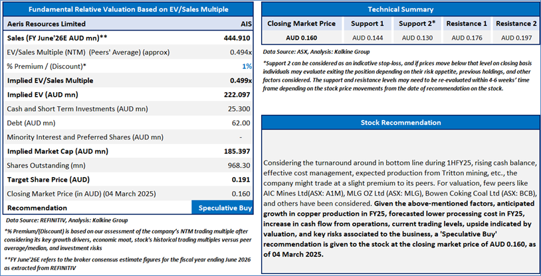Click Support 2 value AUD 0.130

pyautogui.click(x=407, y=38)
